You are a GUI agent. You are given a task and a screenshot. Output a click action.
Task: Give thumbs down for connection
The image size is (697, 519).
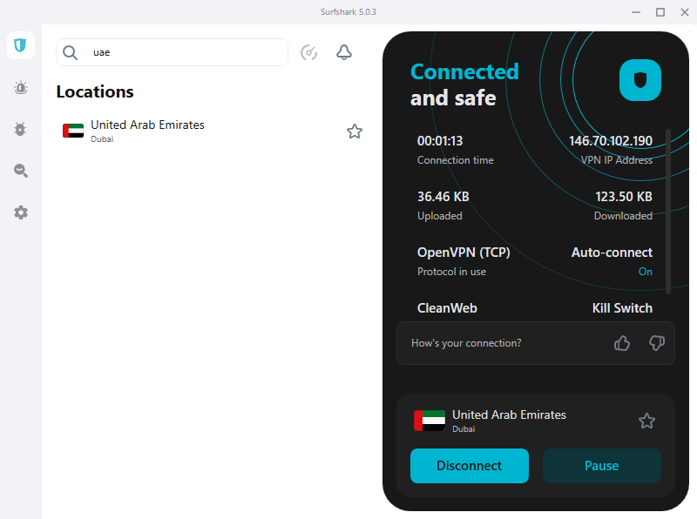point(657,343)
